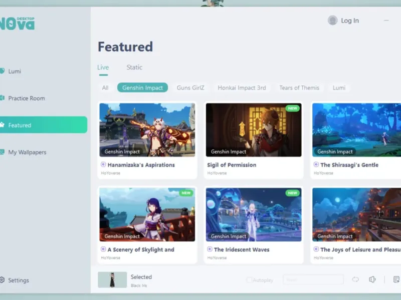Viewport: 401px width, 300px height.
Task: Click Genshin Impact tag on Hanamizaka's Aspirations
Action: [122, 151]
